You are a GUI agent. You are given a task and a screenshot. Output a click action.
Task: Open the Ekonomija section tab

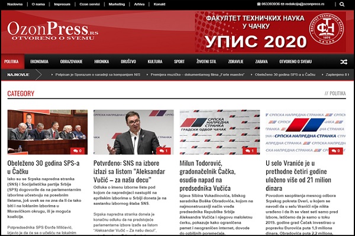[39, 61]
